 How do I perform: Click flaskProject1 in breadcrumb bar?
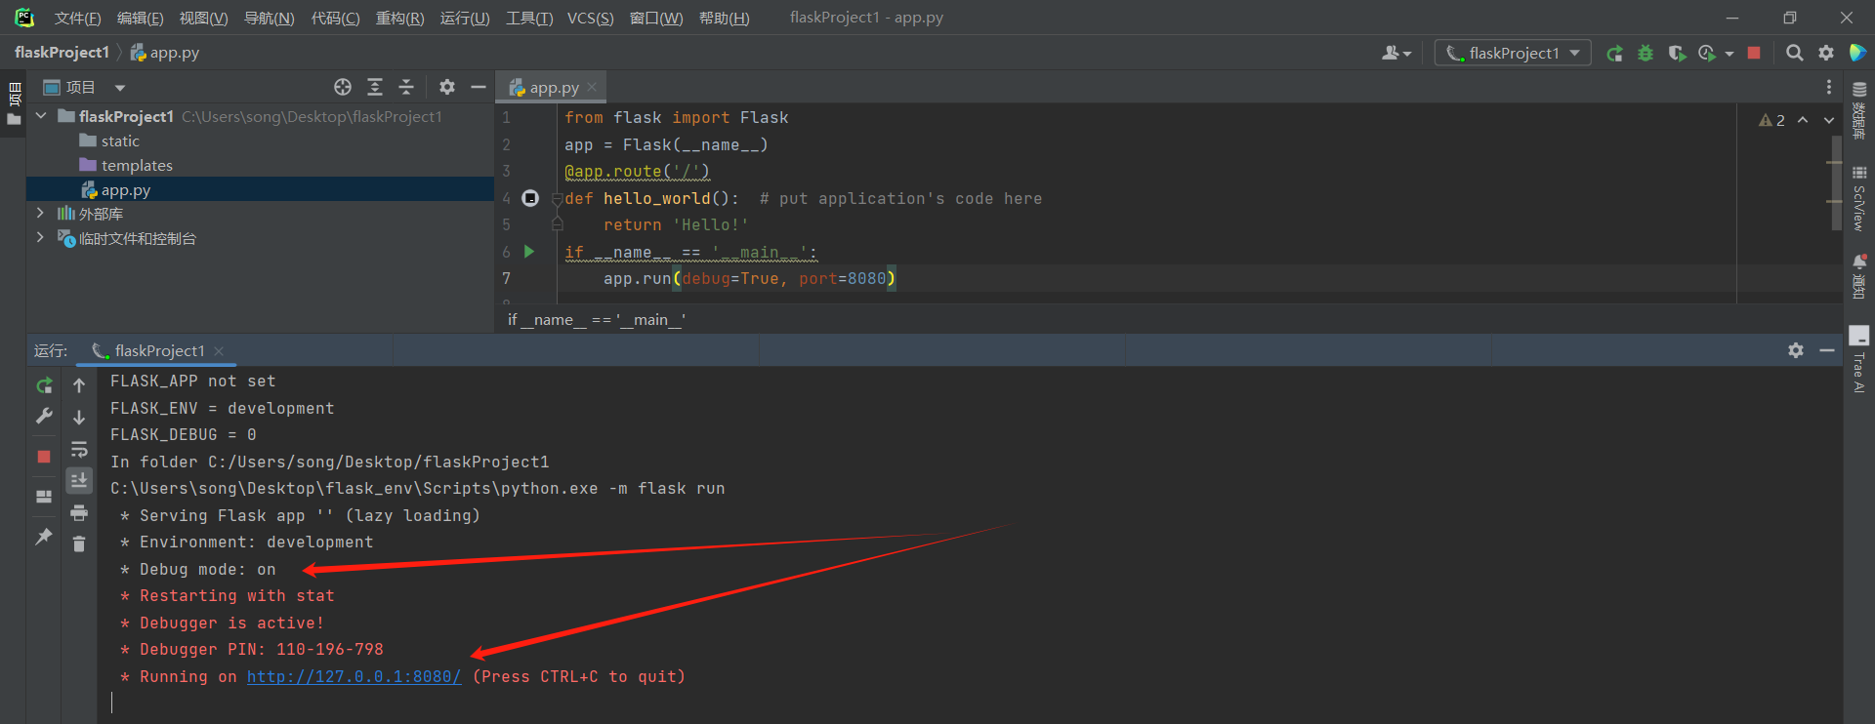[x=62, y=52]
